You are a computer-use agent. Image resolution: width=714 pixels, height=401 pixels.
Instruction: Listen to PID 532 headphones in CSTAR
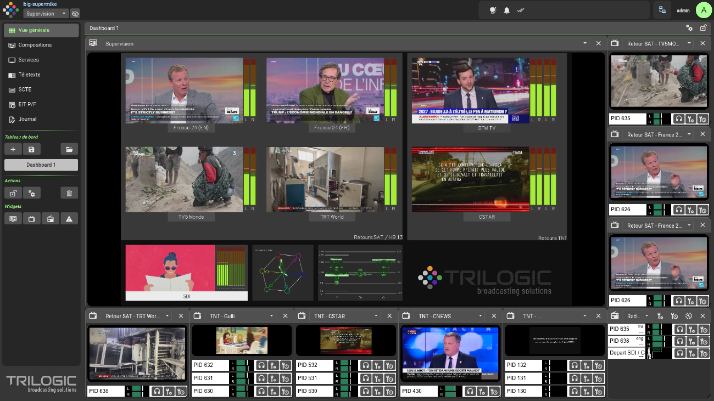coord(365,365)
